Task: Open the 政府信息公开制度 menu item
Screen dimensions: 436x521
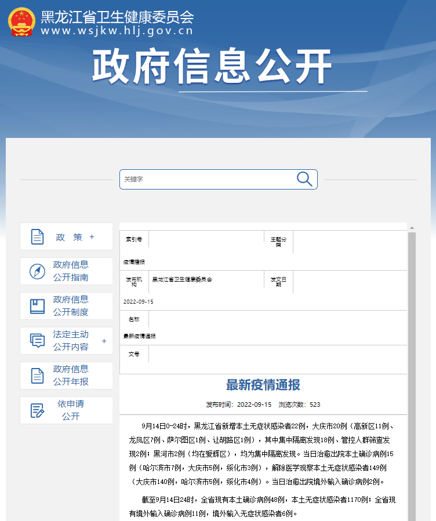Action: [x=71, y=306]
